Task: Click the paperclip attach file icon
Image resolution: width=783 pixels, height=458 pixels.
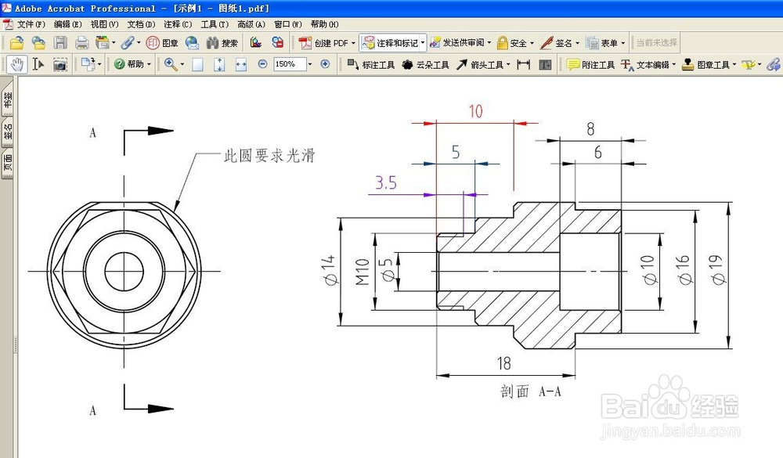Action: tap(128, 43)
